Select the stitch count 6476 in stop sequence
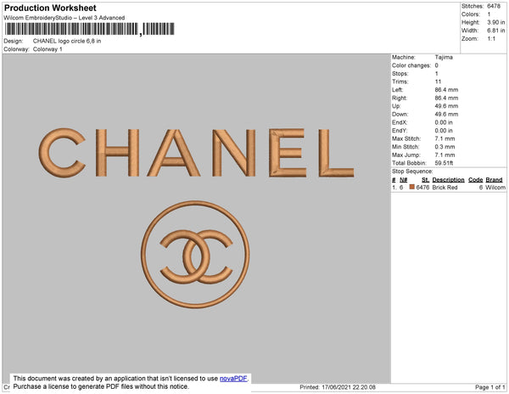The image size is (509, 394). (422, 188)
